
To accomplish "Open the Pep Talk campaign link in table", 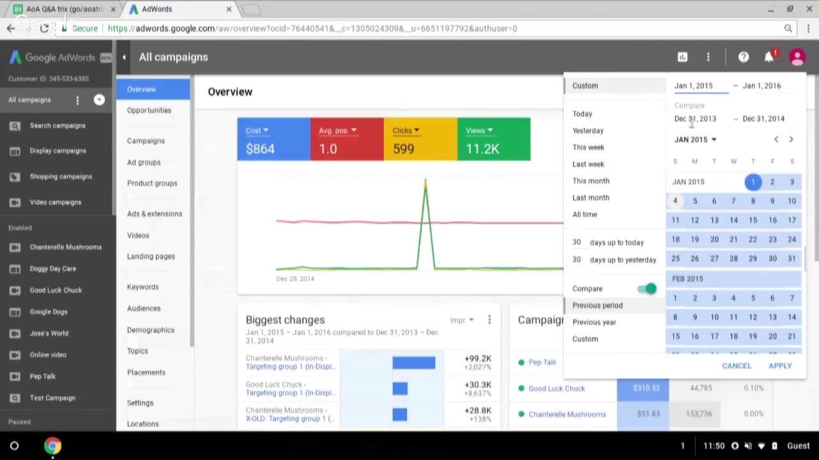I will (x=543, y=362).
